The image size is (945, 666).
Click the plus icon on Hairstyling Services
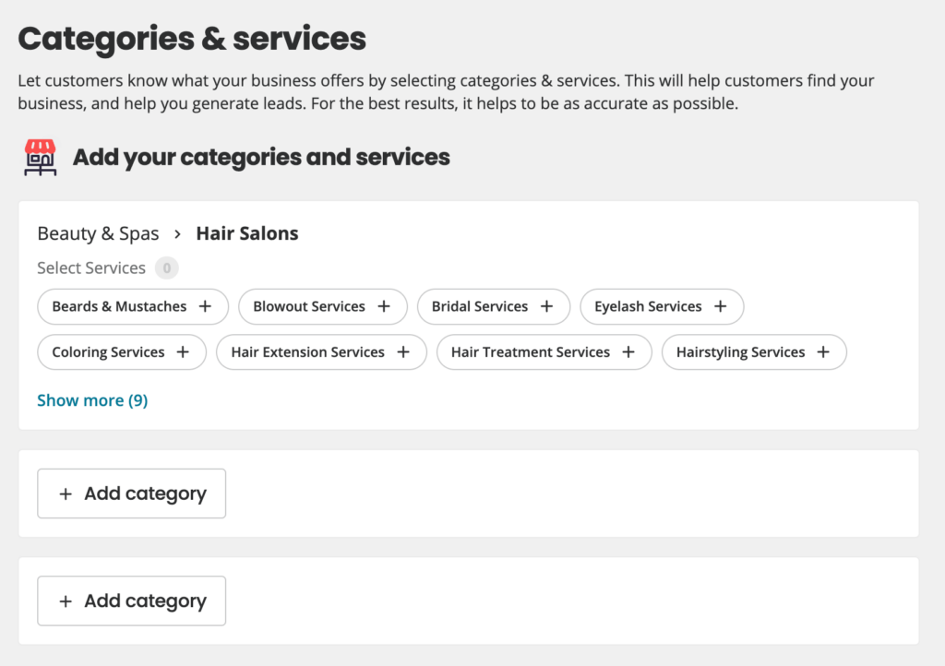pyautogui.click(x=823, y=352)
